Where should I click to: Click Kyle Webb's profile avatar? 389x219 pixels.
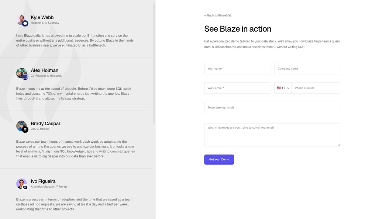tap(21, 20)
